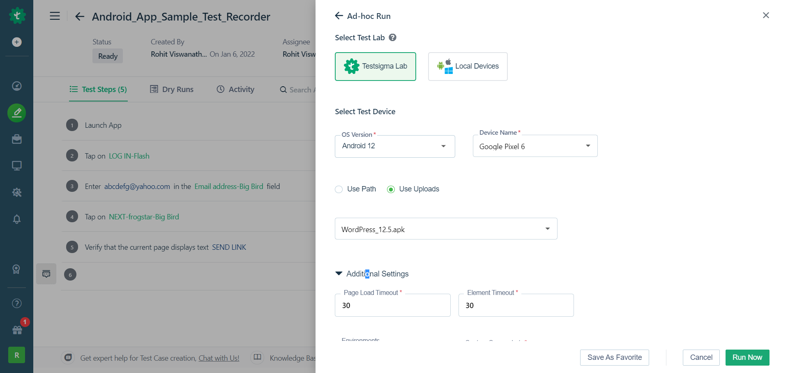Open the monitor icon in left sidebar
788x373 pixels.
(x=17, y=166)
